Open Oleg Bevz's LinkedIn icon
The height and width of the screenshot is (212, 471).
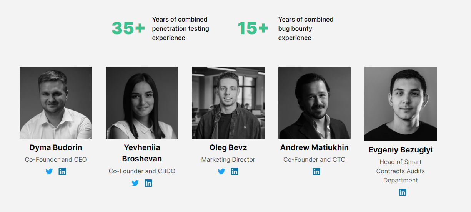(235, 172)
